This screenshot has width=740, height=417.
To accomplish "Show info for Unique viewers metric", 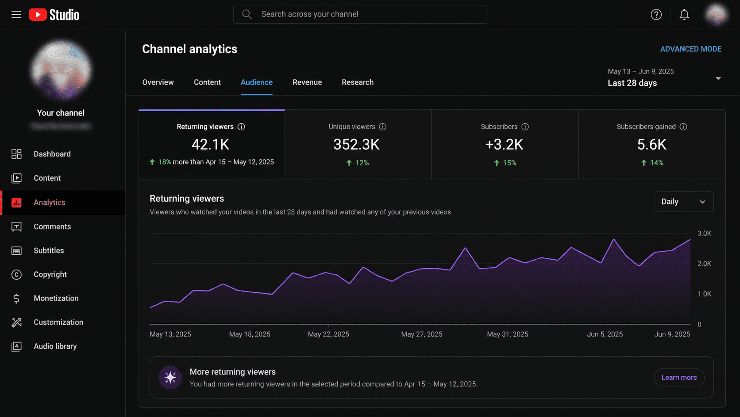I will point(383,127).
